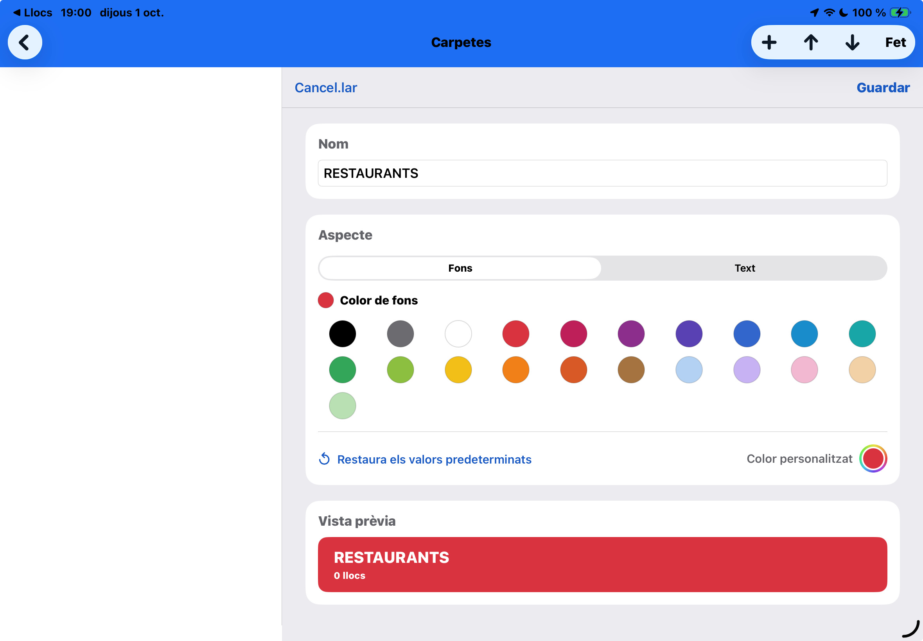Tap the Wi-Fi icon in status bar
The width and height of the screenshot is (923, 641).
point(830,13)
